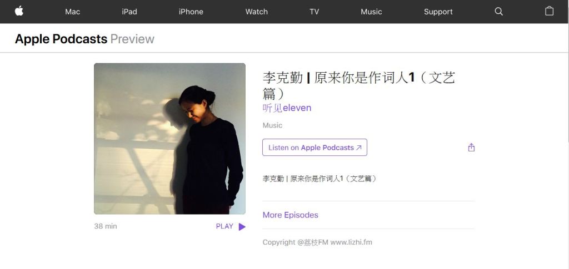Click Listen on Apple Podcasts button
This screenshot has width=569, height=269.
[x=315, y=148]
